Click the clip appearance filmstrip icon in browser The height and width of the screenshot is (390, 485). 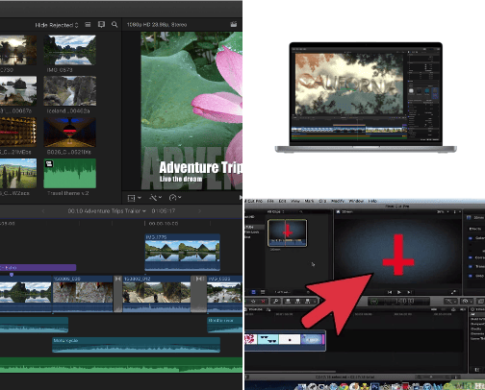point(101,24)
